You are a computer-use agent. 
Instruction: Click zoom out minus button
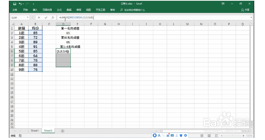222,136
